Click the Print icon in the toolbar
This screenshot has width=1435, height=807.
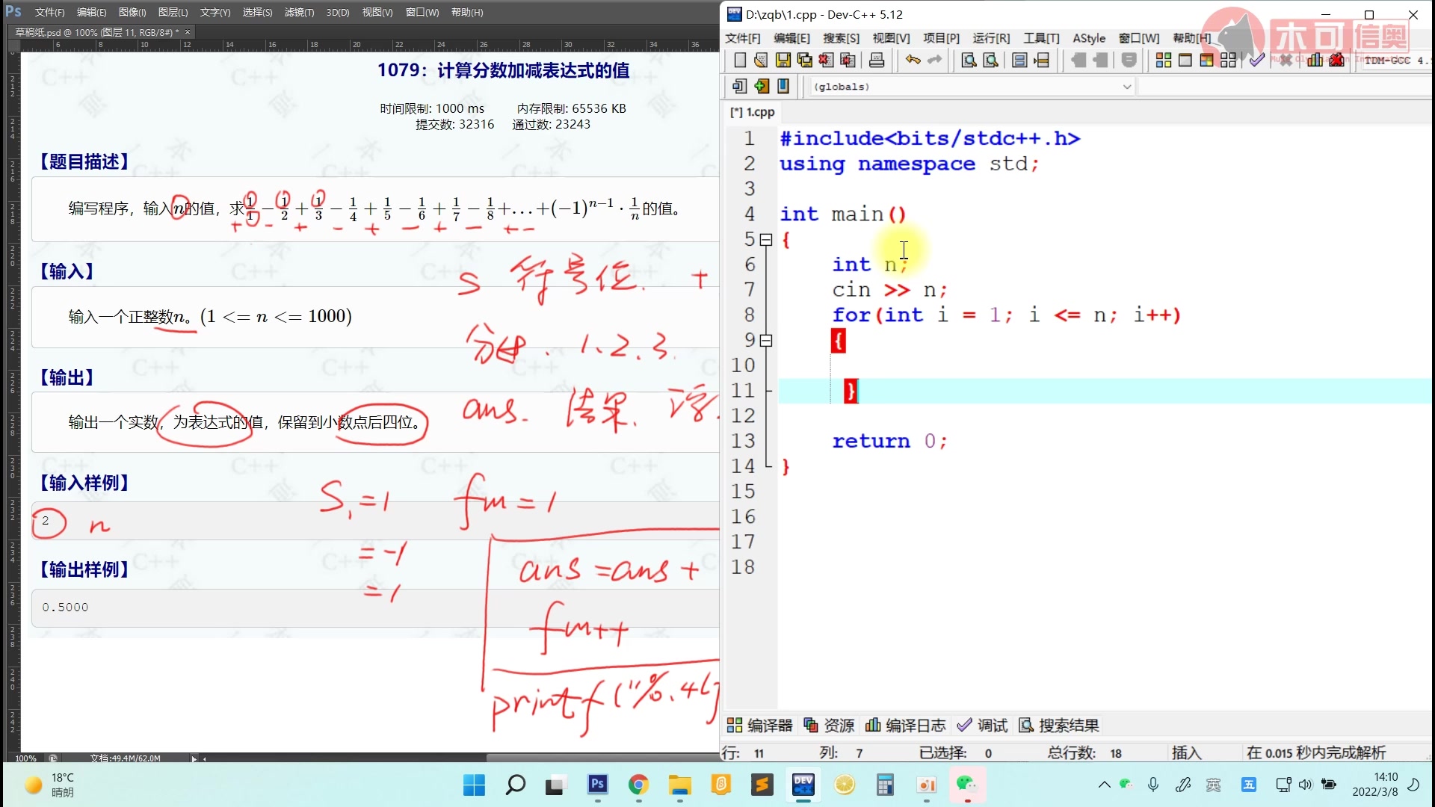click(877, 61)
